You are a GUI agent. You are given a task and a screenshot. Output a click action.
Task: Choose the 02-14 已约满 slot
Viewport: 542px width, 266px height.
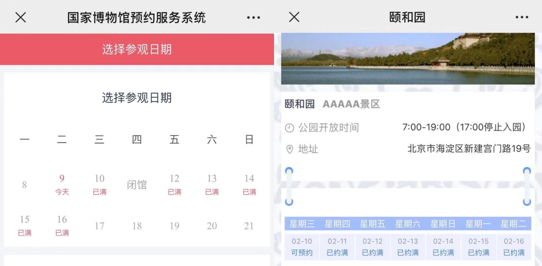pyautogui.click(x=443, y=247)
